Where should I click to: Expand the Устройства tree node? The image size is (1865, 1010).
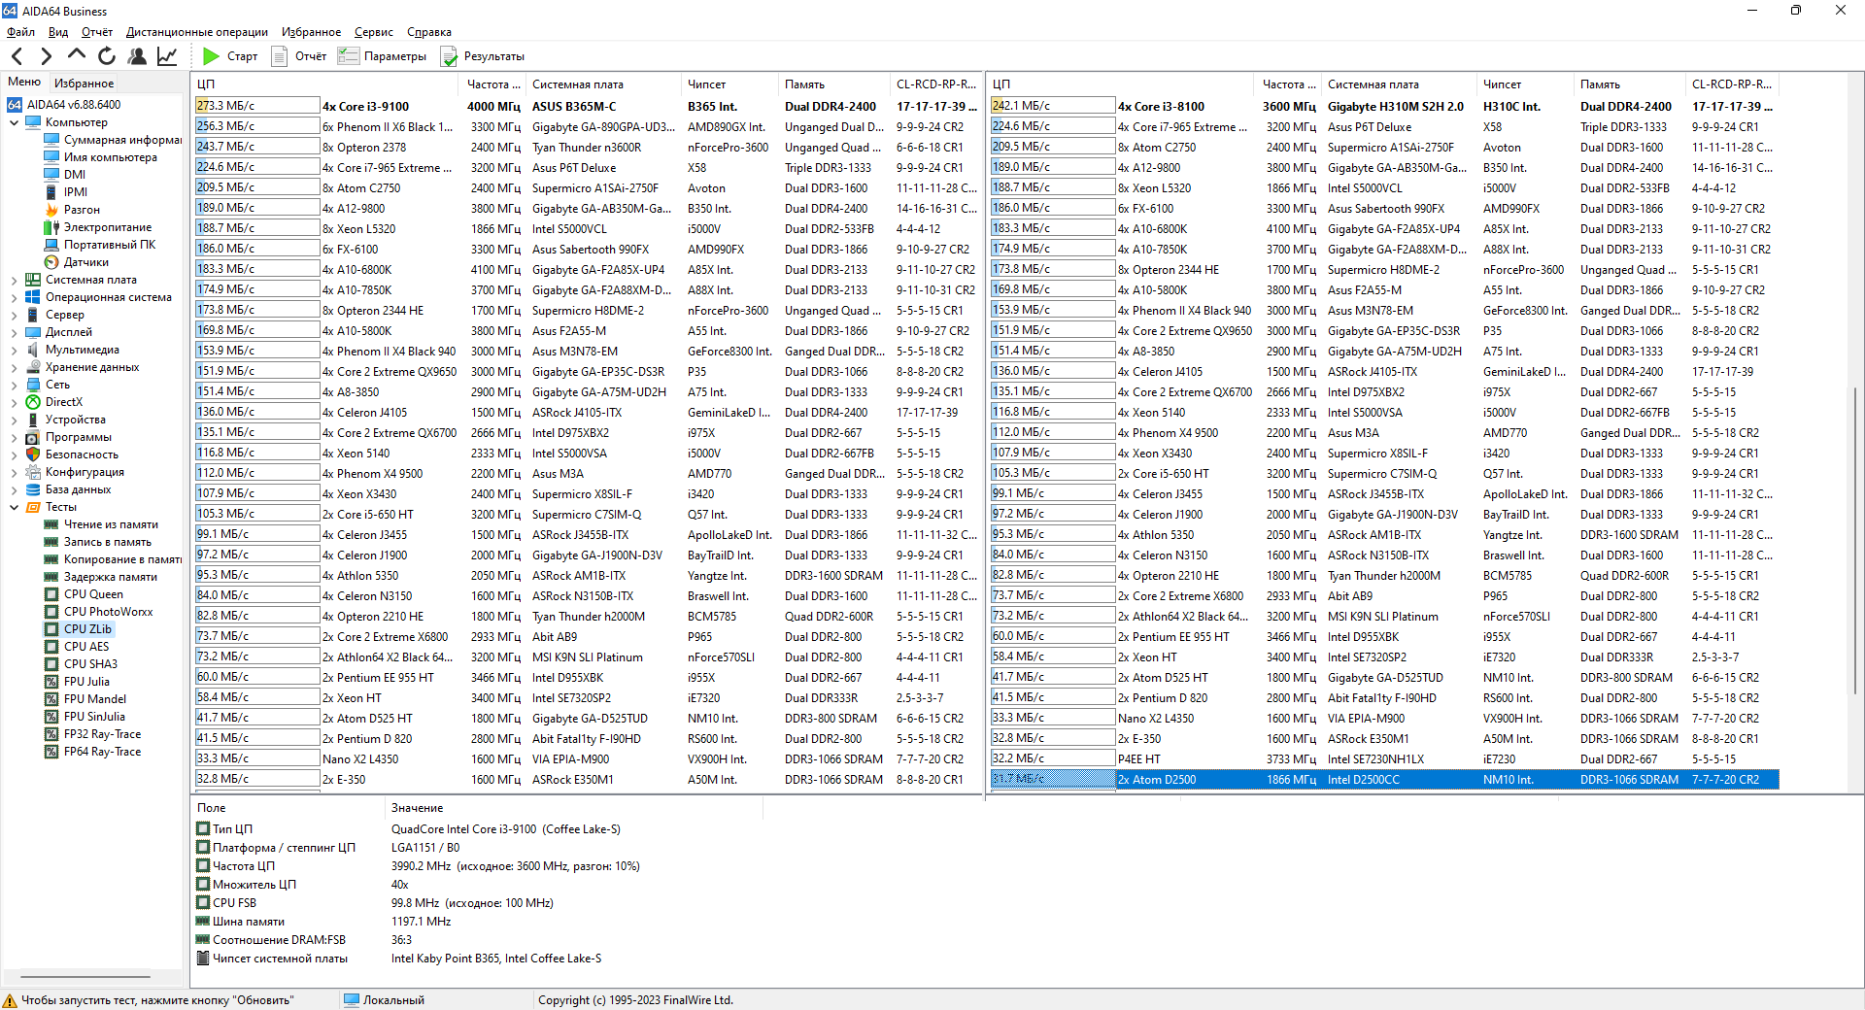click(15, 420)
